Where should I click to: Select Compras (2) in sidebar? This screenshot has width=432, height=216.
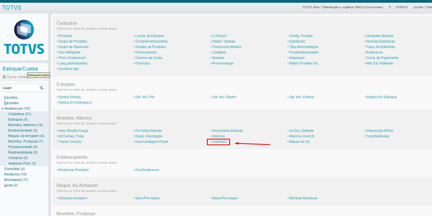[18, 158]
